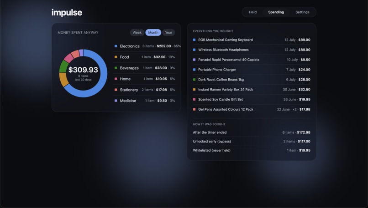
Task: Click the blue Electronics color swatch
Action: [x=116, y=46]
